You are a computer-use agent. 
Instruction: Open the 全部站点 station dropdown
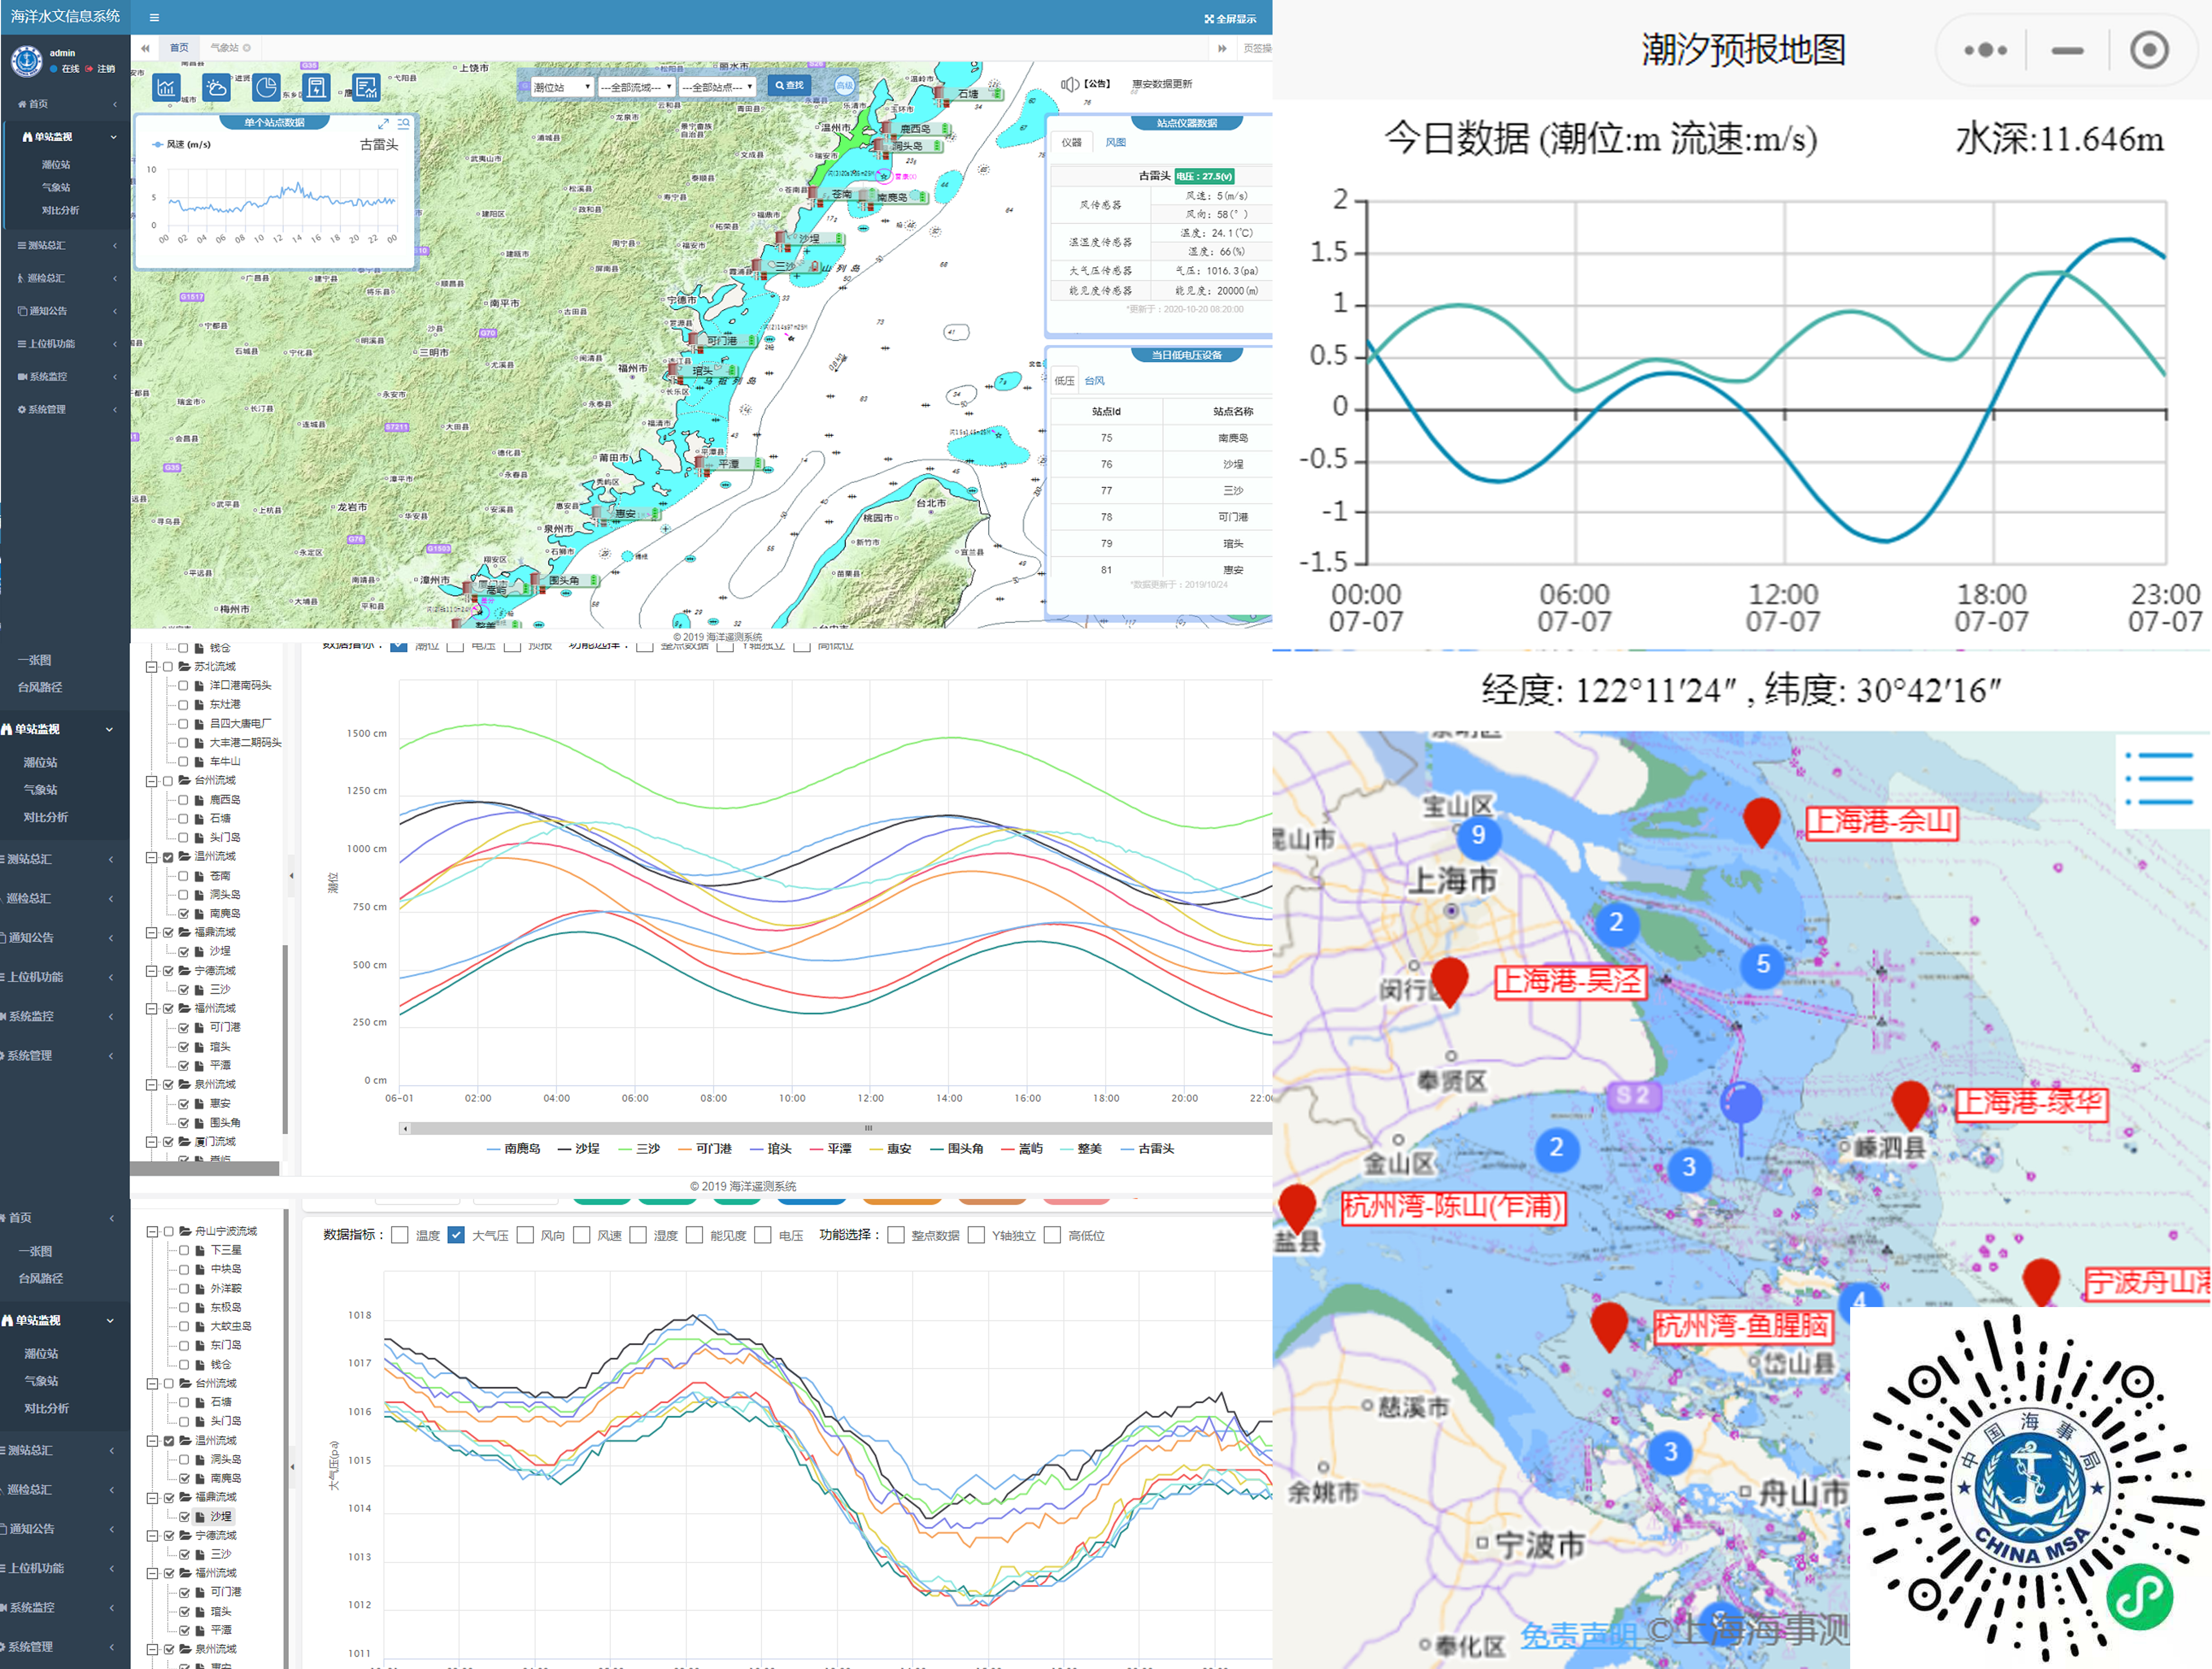(x=717, y=87)
